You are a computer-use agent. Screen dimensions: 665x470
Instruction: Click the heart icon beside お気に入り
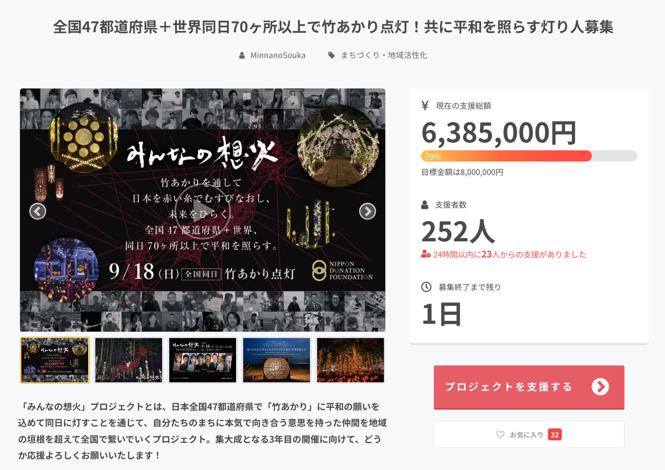(x=500, y=434)
